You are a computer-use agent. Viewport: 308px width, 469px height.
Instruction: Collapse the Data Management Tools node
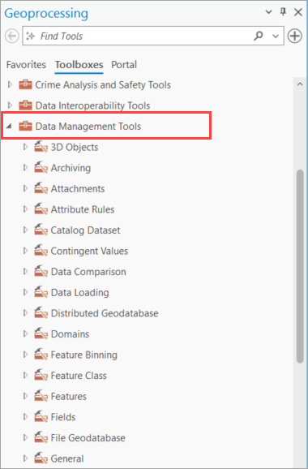[x=9, y=127]
